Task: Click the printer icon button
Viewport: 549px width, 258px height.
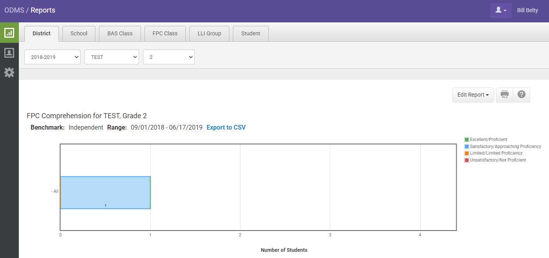Action: [505, 95]
